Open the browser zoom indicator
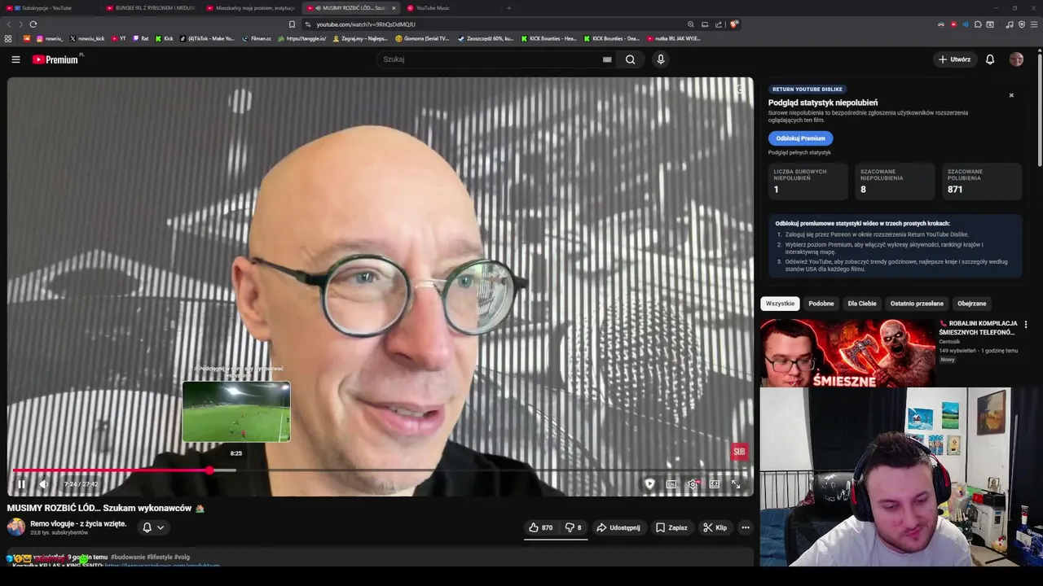1043x586 pixels. coord(691,24)
